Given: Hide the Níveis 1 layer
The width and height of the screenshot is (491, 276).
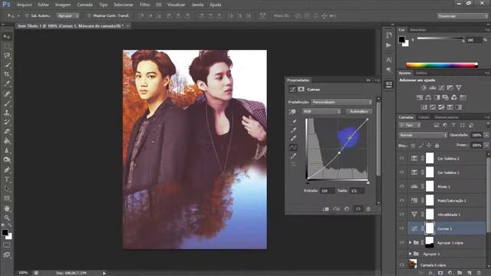Looking at the screenshot, I should pyautogui.click(x=402, y=186).
